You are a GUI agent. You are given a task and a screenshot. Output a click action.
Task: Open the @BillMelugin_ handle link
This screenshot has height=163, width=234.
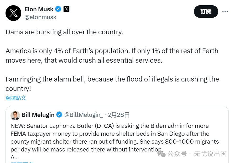(x=83, y=115)
